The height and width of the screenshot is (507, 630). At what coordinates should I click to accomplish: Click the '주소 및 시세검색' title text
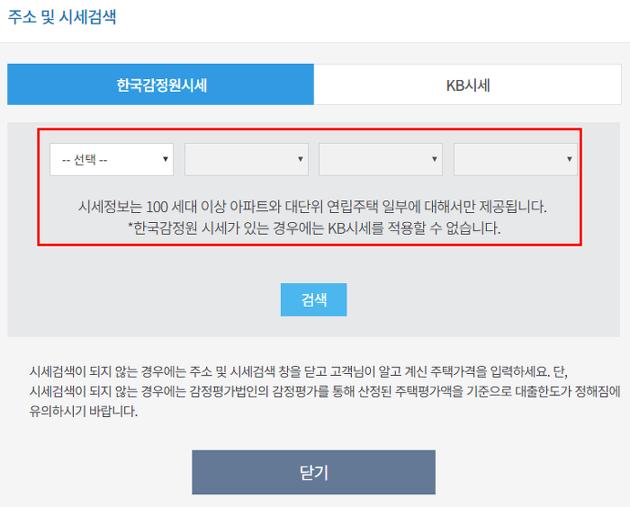(62, 17)
